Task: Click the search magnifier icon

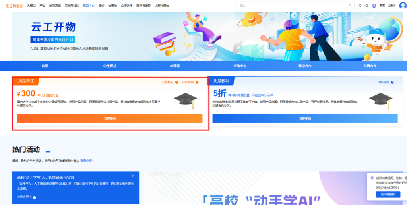Action: pos(350,6)
